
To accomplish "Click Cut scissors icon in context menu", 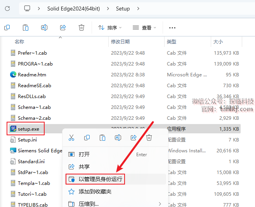I will pos(71,138).
